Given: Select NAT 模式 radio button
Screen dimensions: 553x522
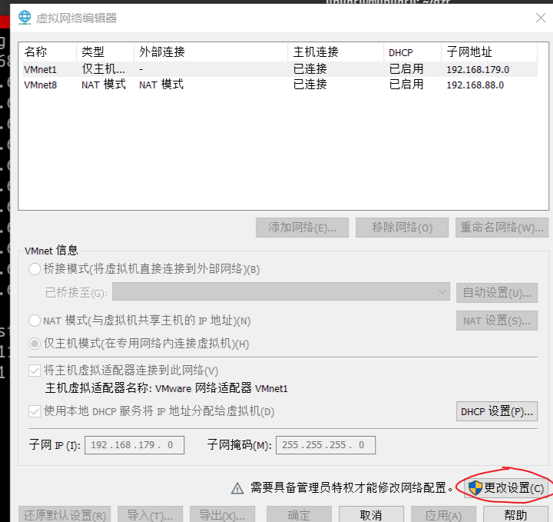Looking at the screenshot, I should [x=35, y=321].
